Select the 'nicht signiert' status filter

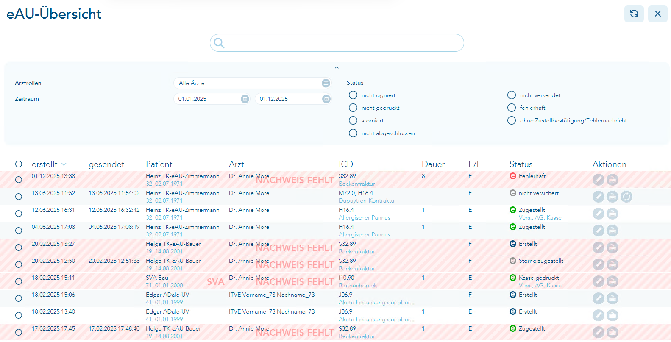coord(353,95)
